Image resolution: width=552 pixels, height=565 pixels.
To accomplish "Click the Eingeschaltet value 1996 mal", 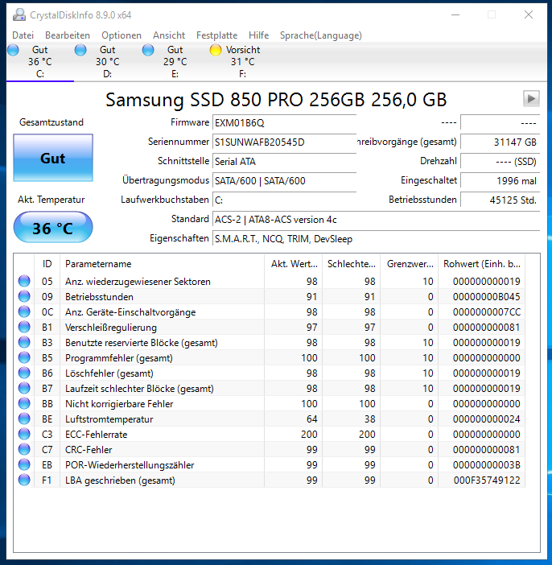I will [501, 180].
